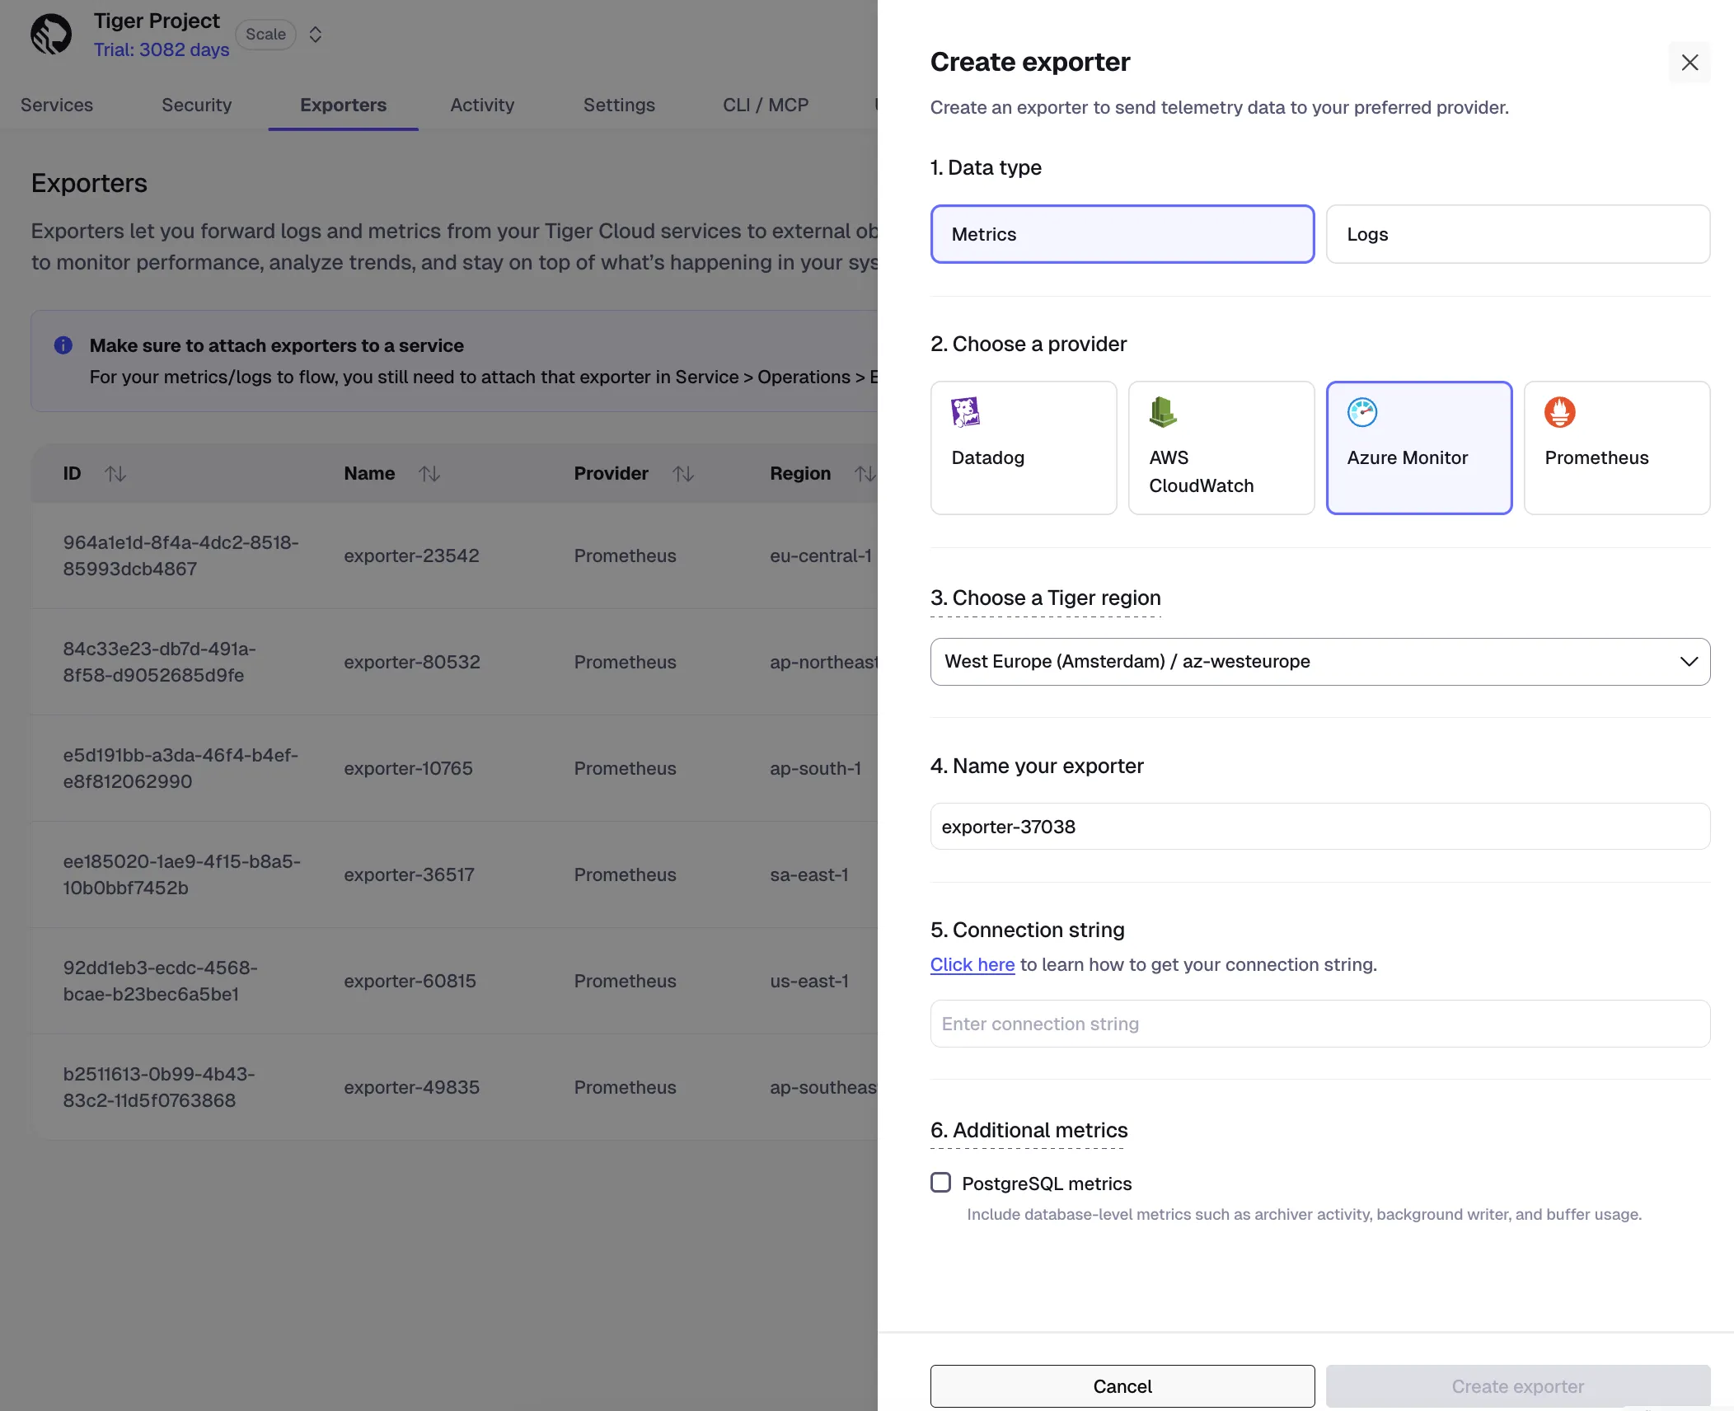Click the Create exporter button
The image size is (1734, 1411).
coord(1518,1386)
